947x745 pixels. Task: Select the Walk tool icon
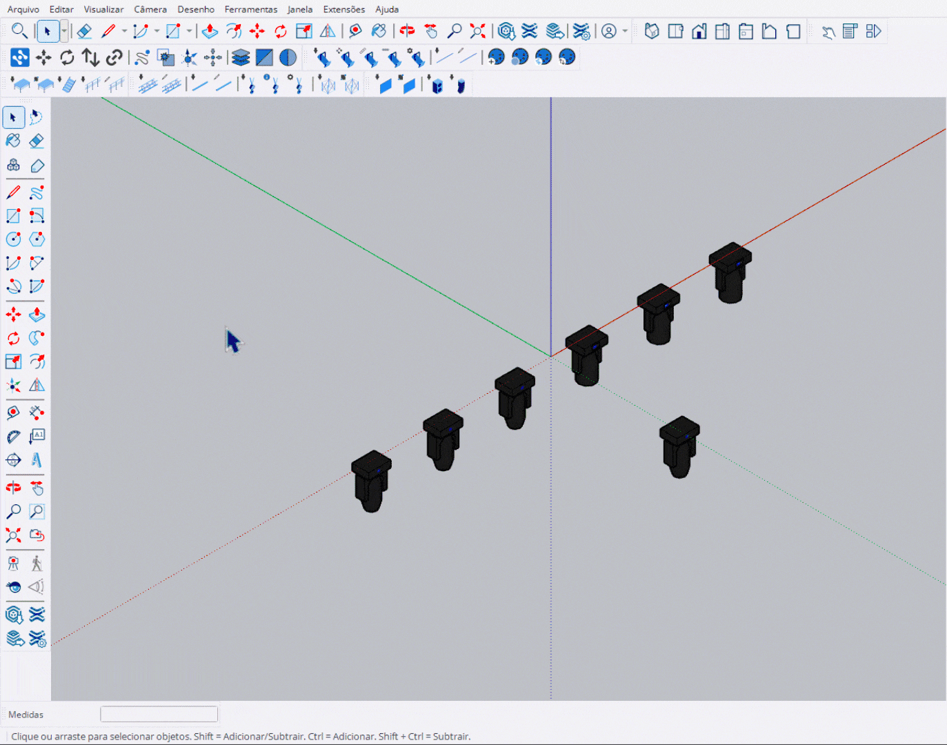(37, 564)
